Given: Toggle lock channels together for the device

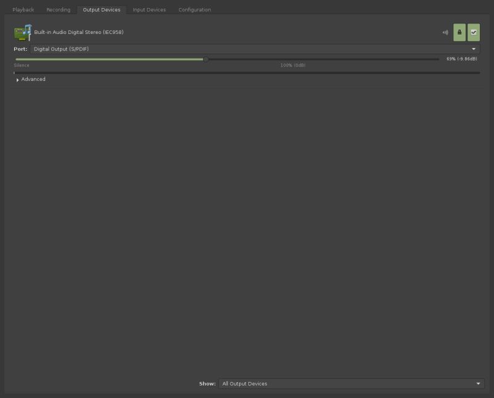Looking at the screenshot, I should coord(459,31).
